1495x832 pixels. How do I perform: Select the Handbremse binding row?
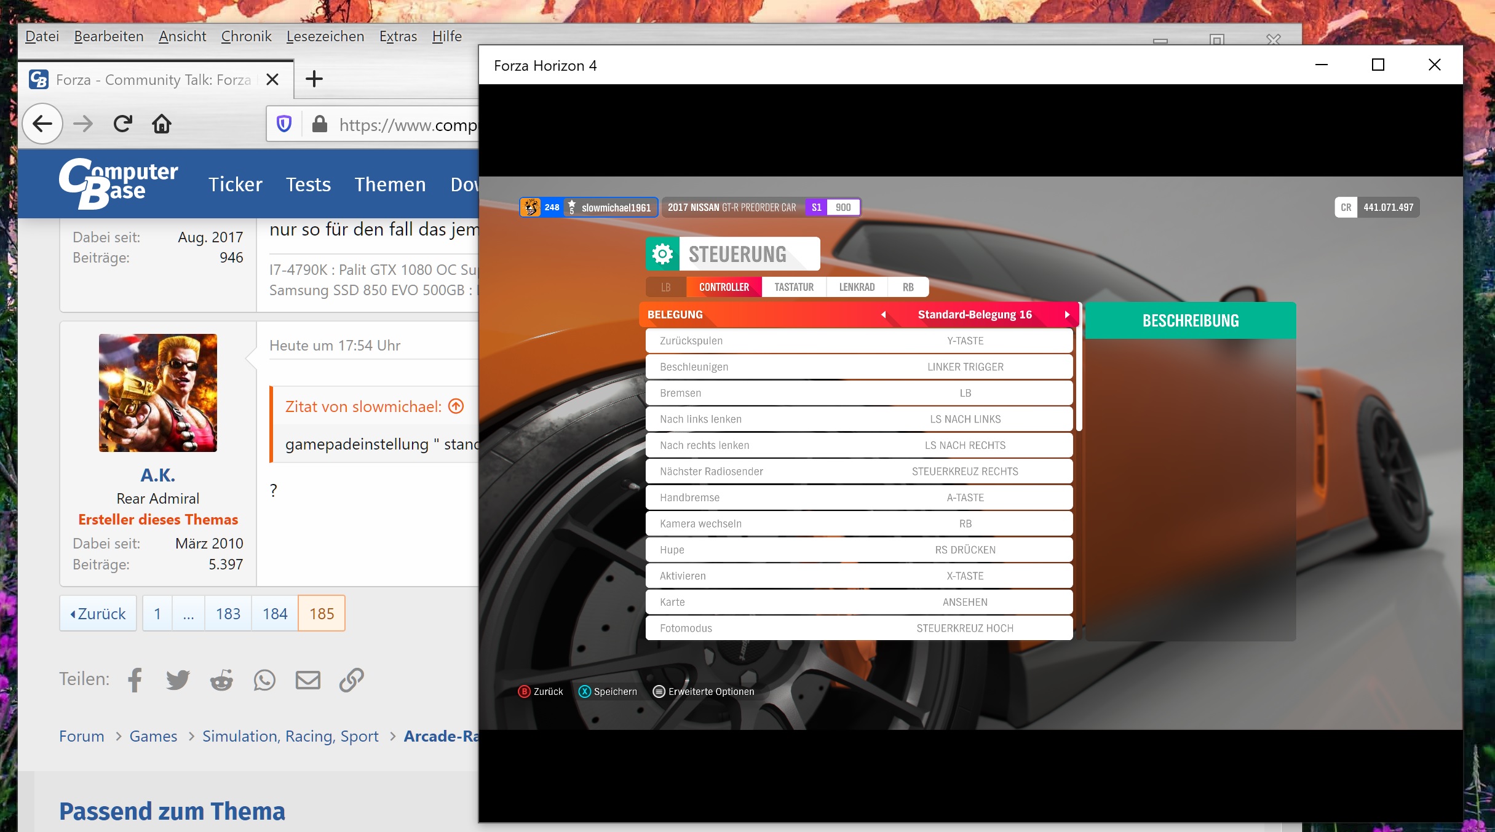click(x=859, y=497)
